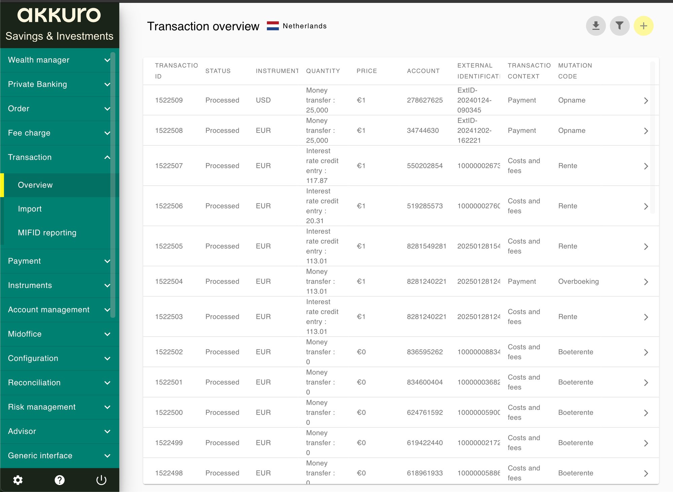Open details arrow for transaction 1522509

point(646,101)
